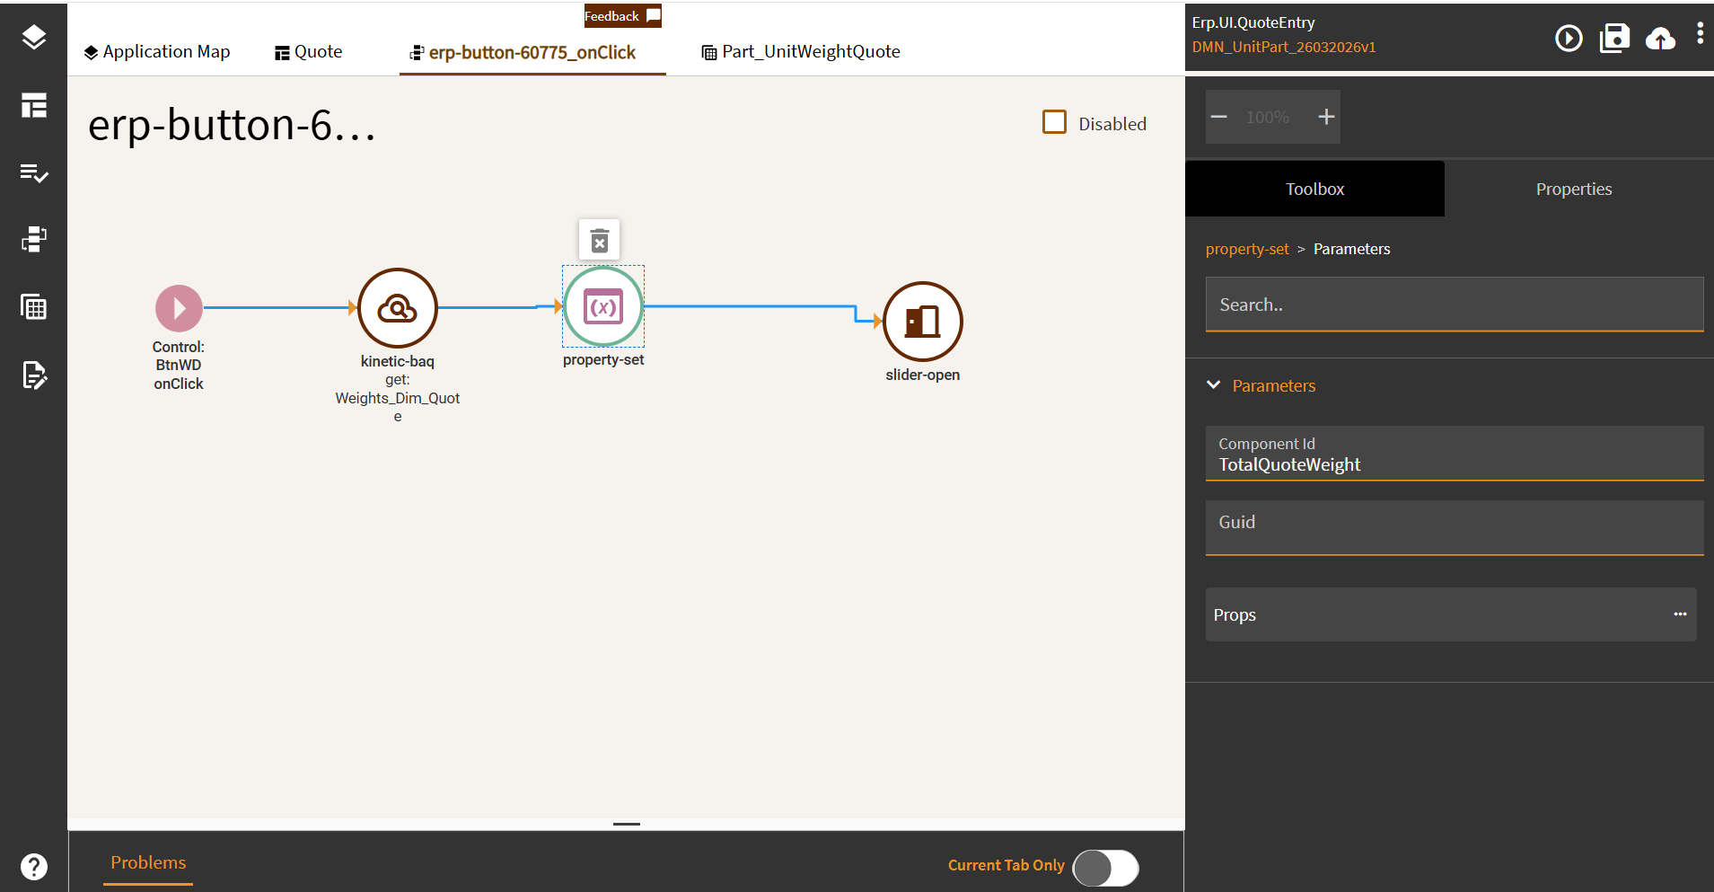1714x892 pixels.
Task: Click the Parameters breadcrumb text
Action: click(x=1351, y=249)
